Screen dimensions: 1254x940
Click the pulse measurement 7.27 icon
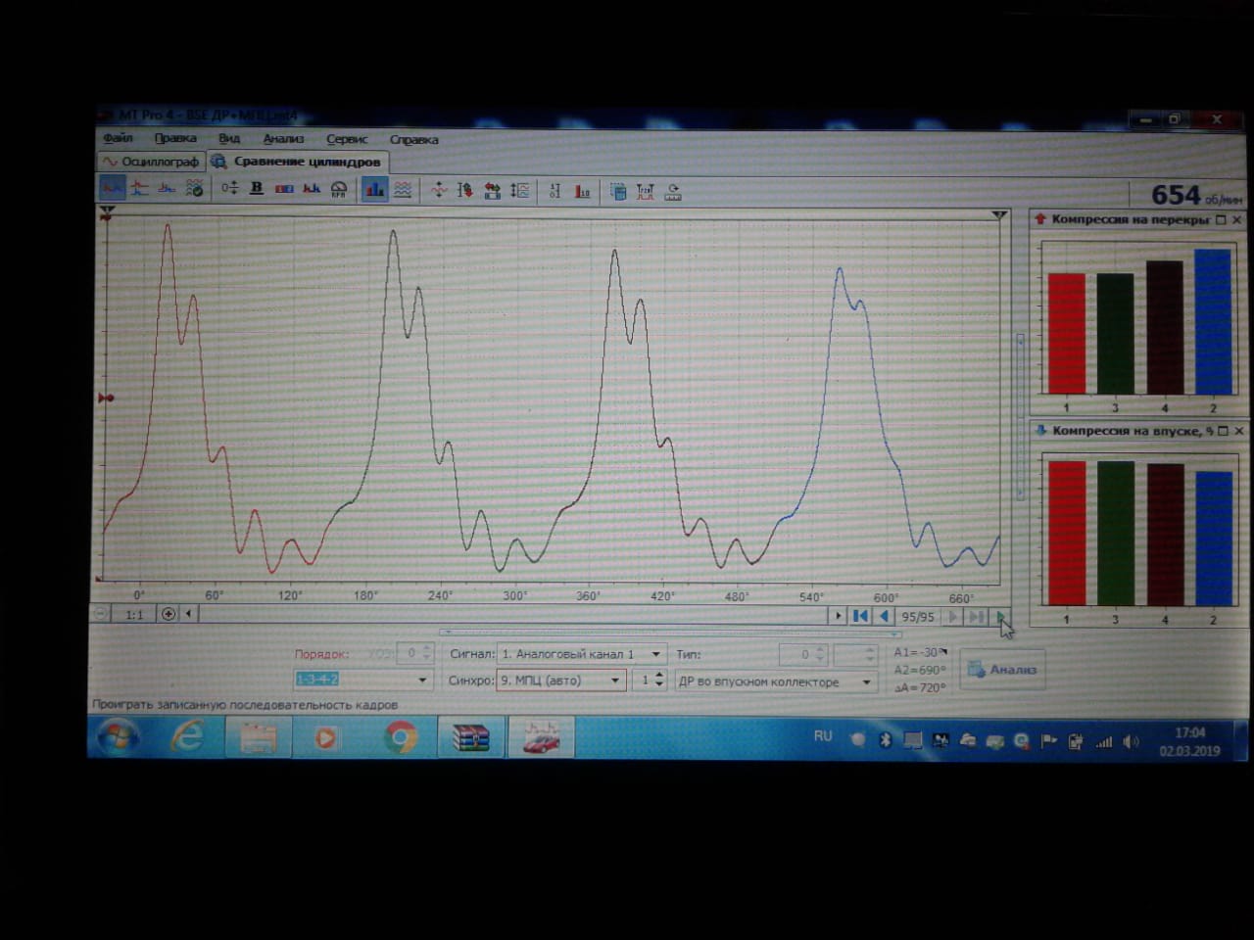click(646, 192)
